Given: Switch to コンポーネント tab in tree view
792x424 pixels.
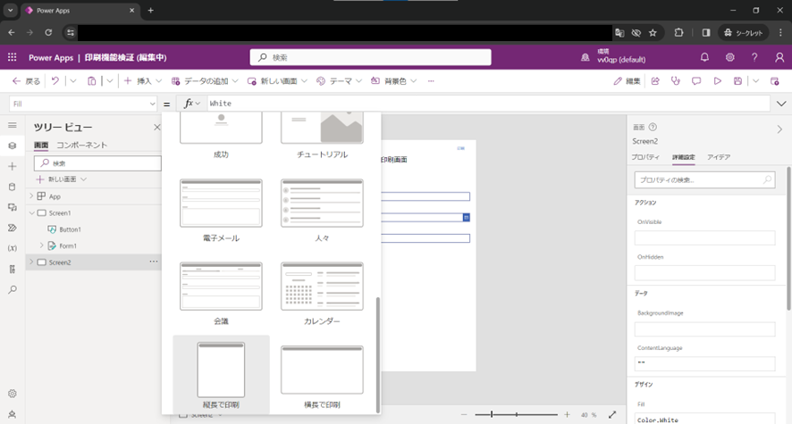Looking at the screenshot, I should coord(82,145).
